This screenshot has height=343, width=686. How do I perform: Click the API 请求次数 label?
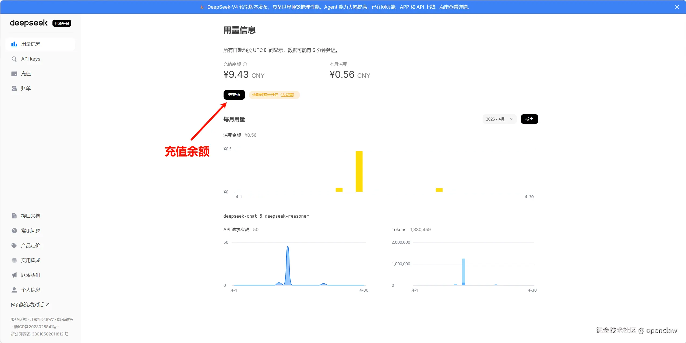236,229
